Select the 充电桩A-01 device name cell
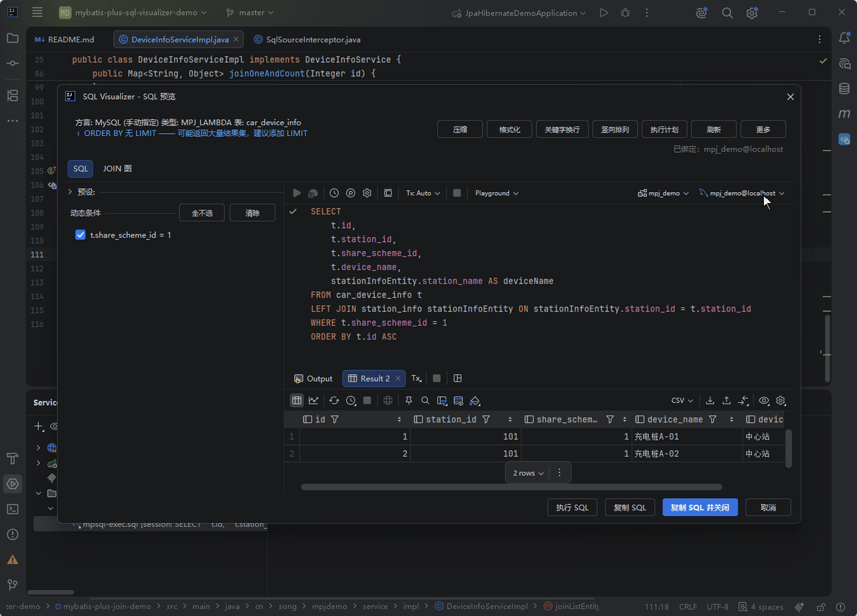This screenshot has width=857, height=616. pyautogui.click(x=687, y=437)
